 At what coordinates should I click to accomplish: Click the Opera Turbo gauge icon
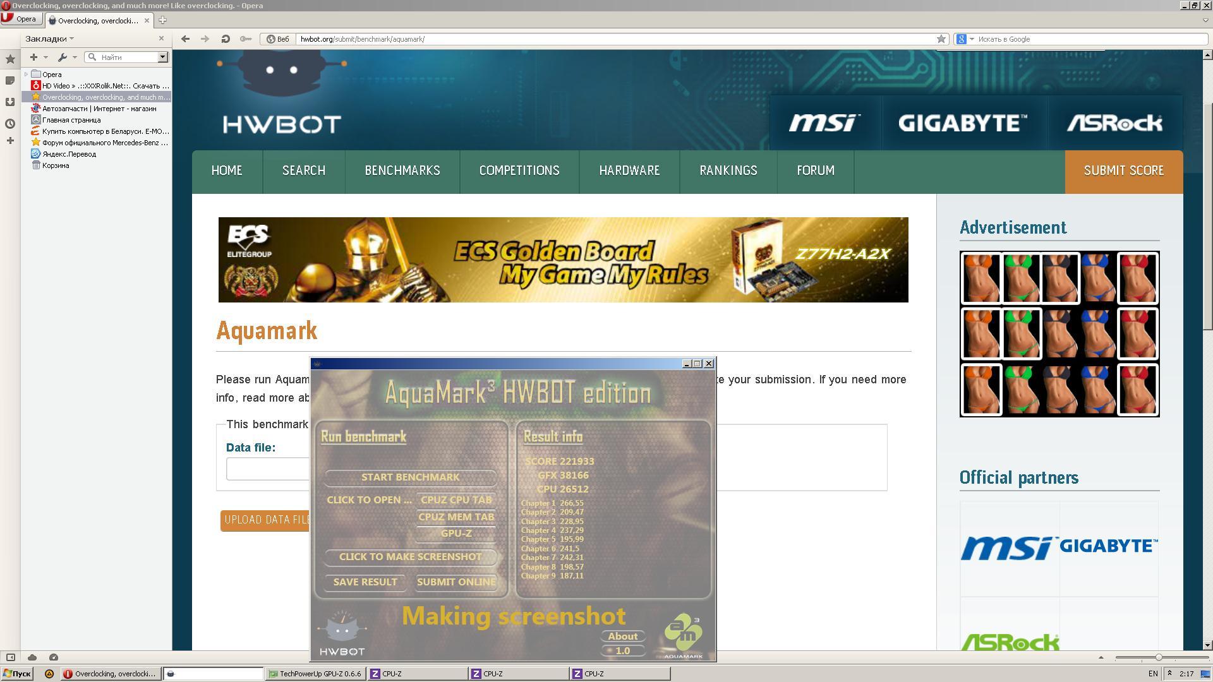54,657
